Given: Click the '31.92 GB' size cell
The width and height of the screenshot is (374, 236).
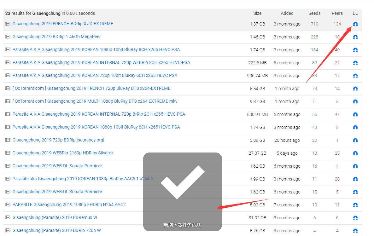Looking at the screenshot, I should pos(257,218).
